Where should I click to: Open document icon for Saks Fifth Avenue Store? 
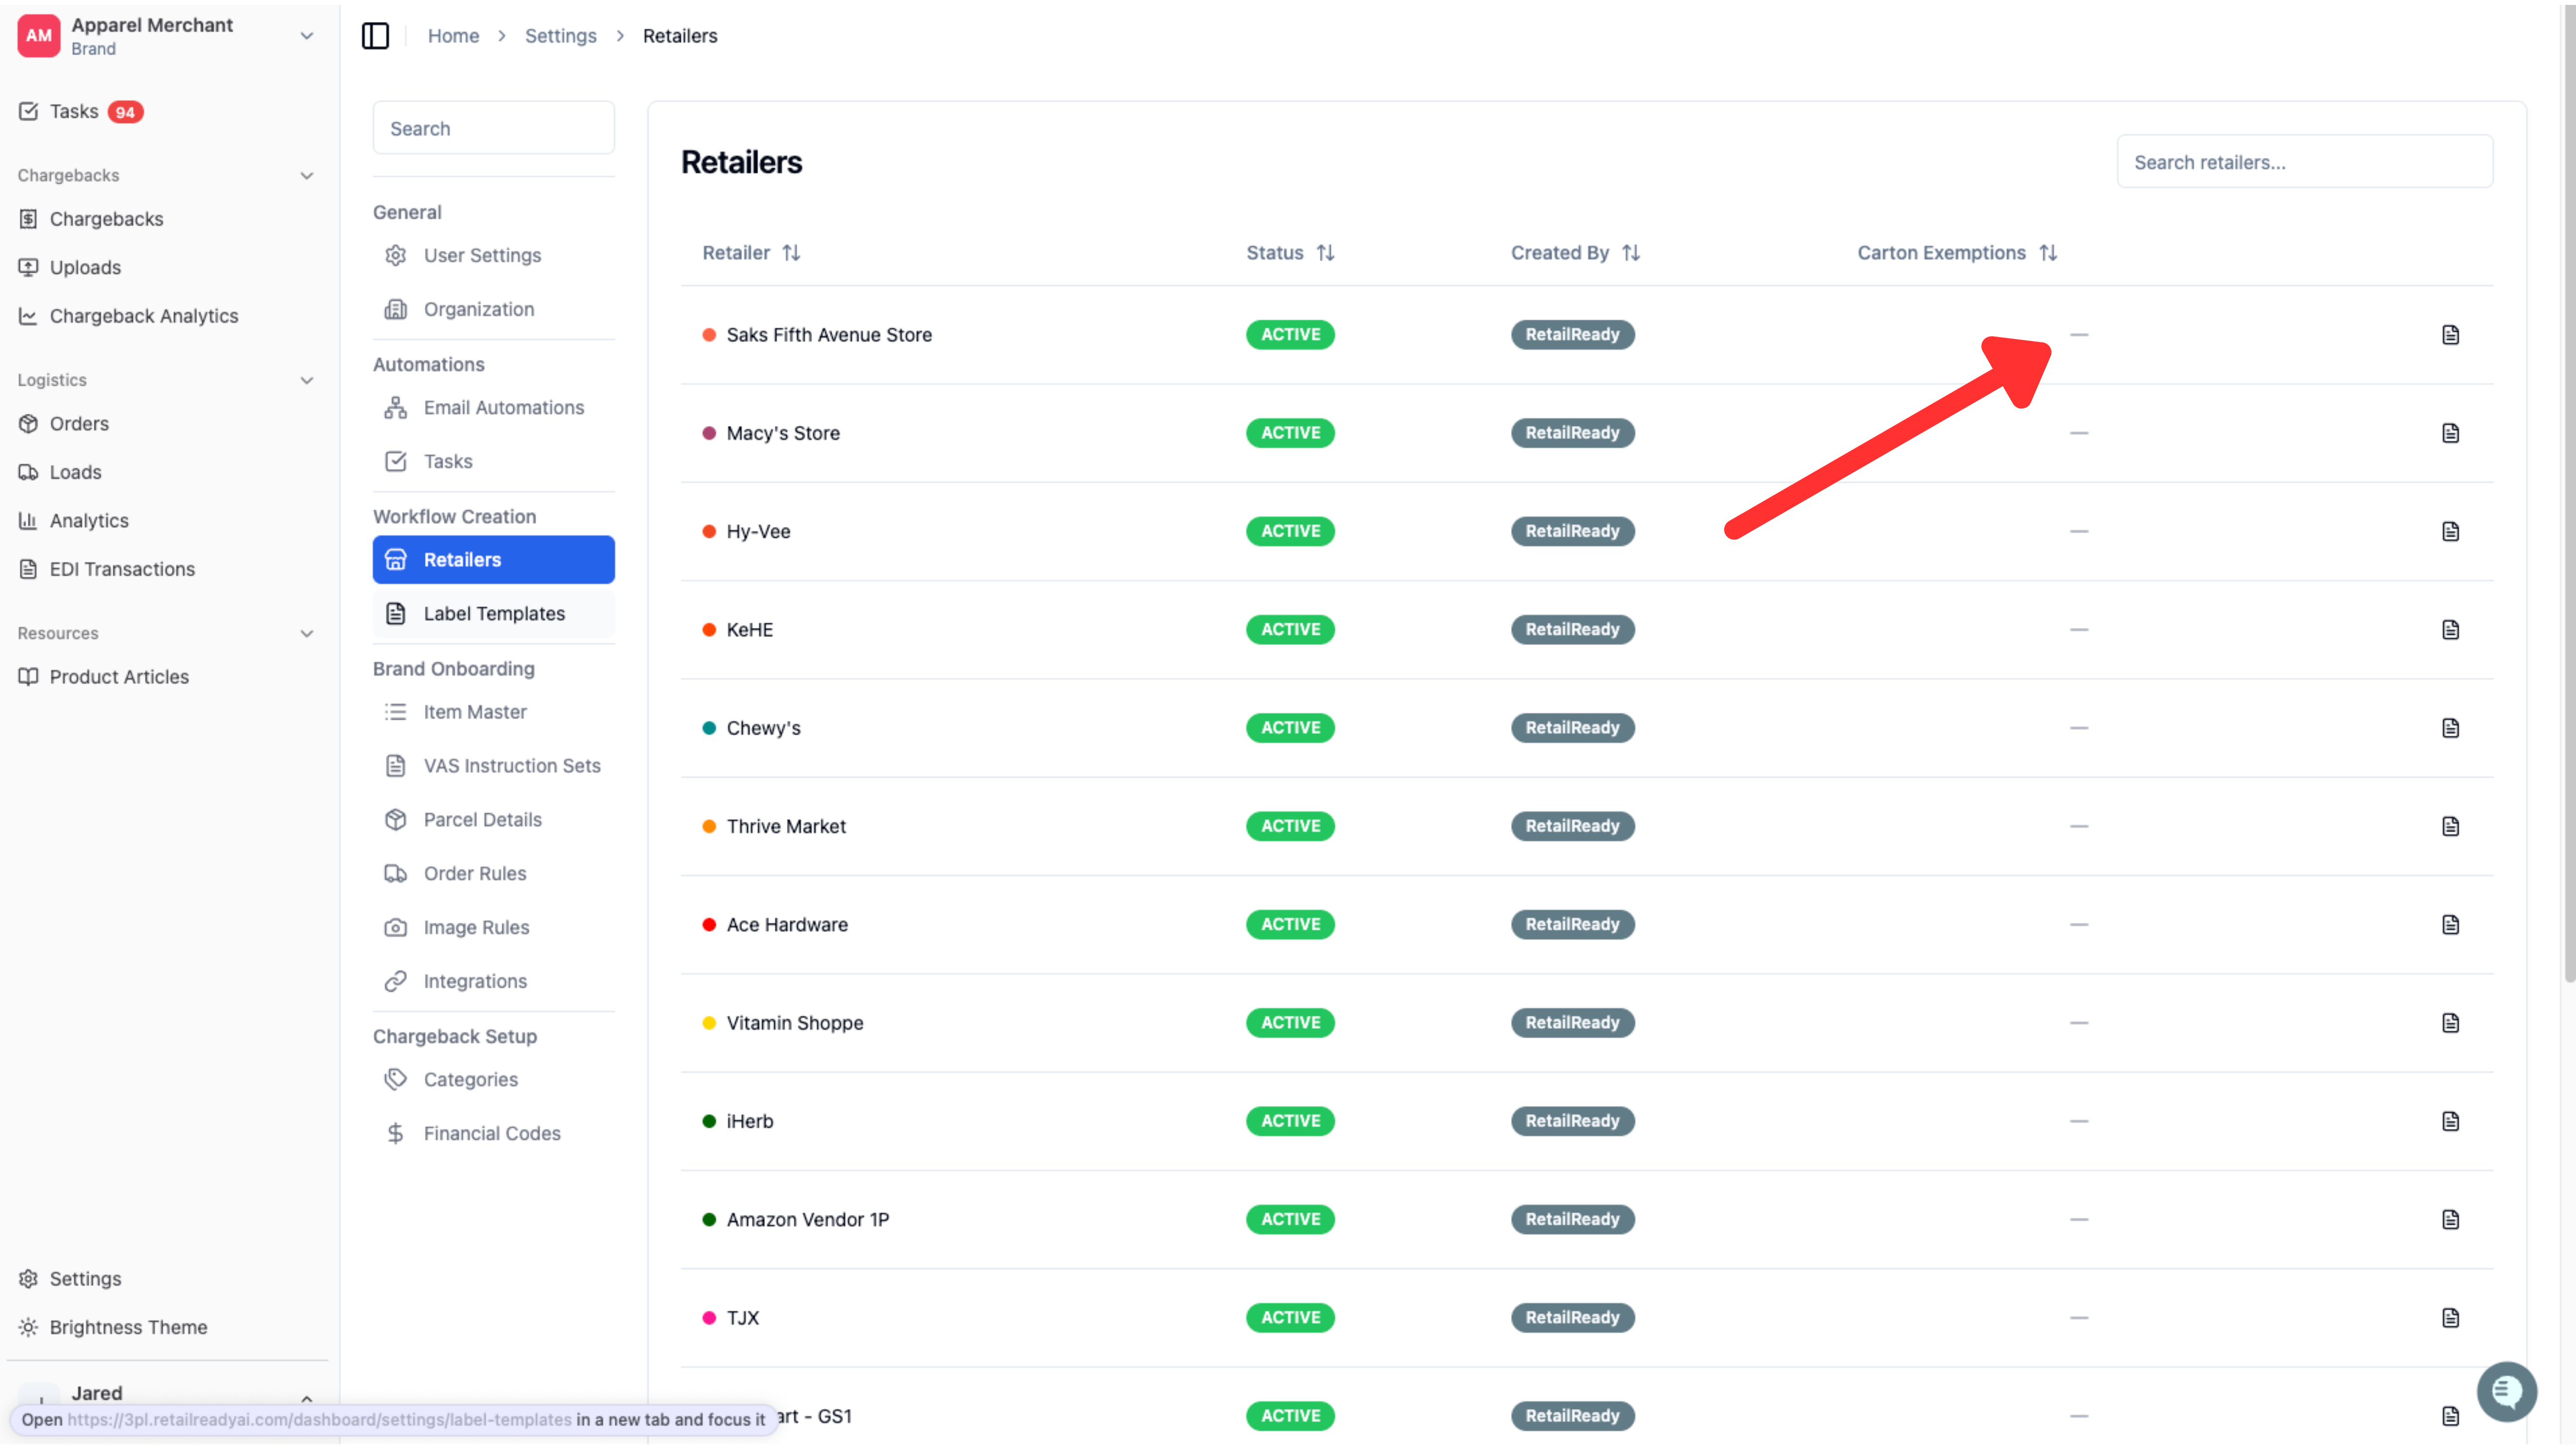pos(2450,335)
